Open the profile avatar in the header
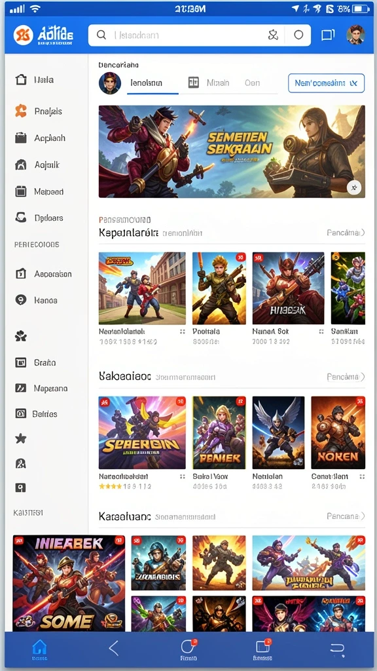This screenshot has height=671, width=377. point(355,35)
